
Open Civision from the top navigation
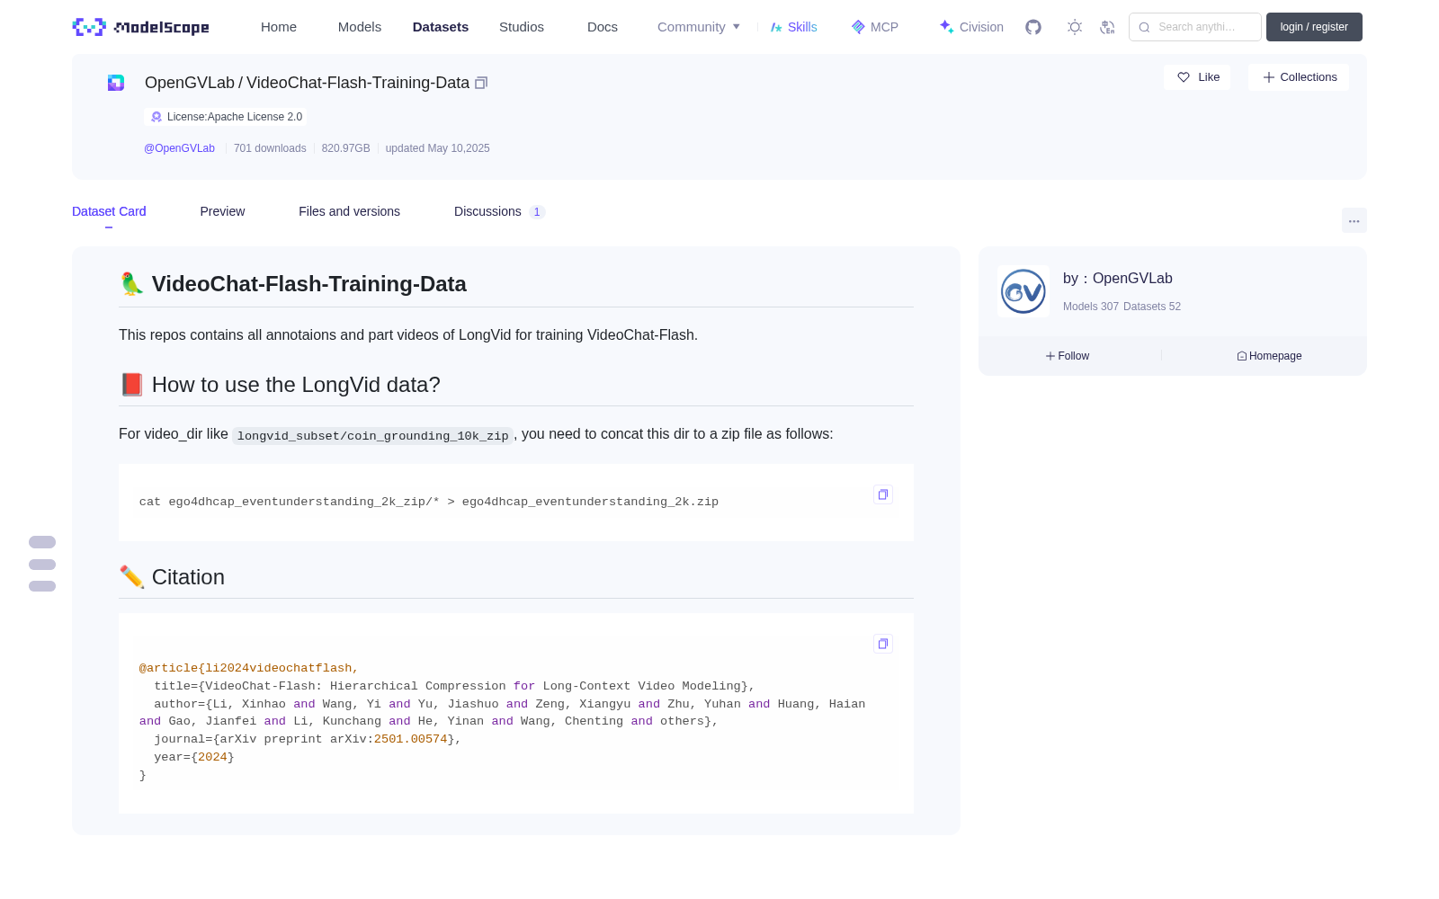(971, 27)
